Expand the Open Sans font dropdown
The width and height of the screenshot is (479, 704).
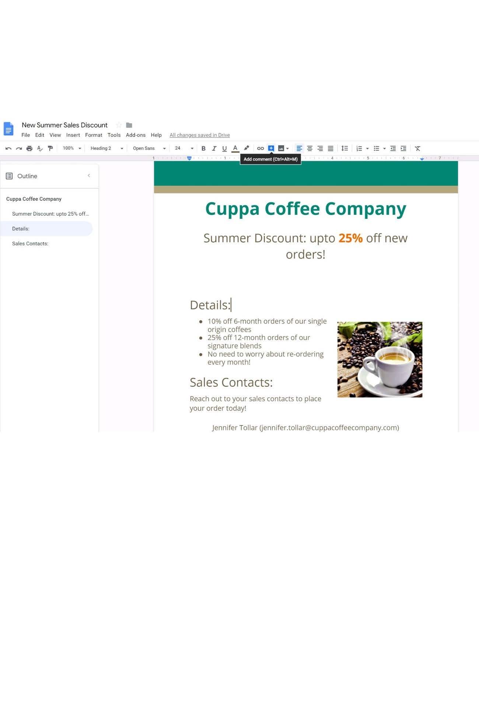tap(149, 148)
